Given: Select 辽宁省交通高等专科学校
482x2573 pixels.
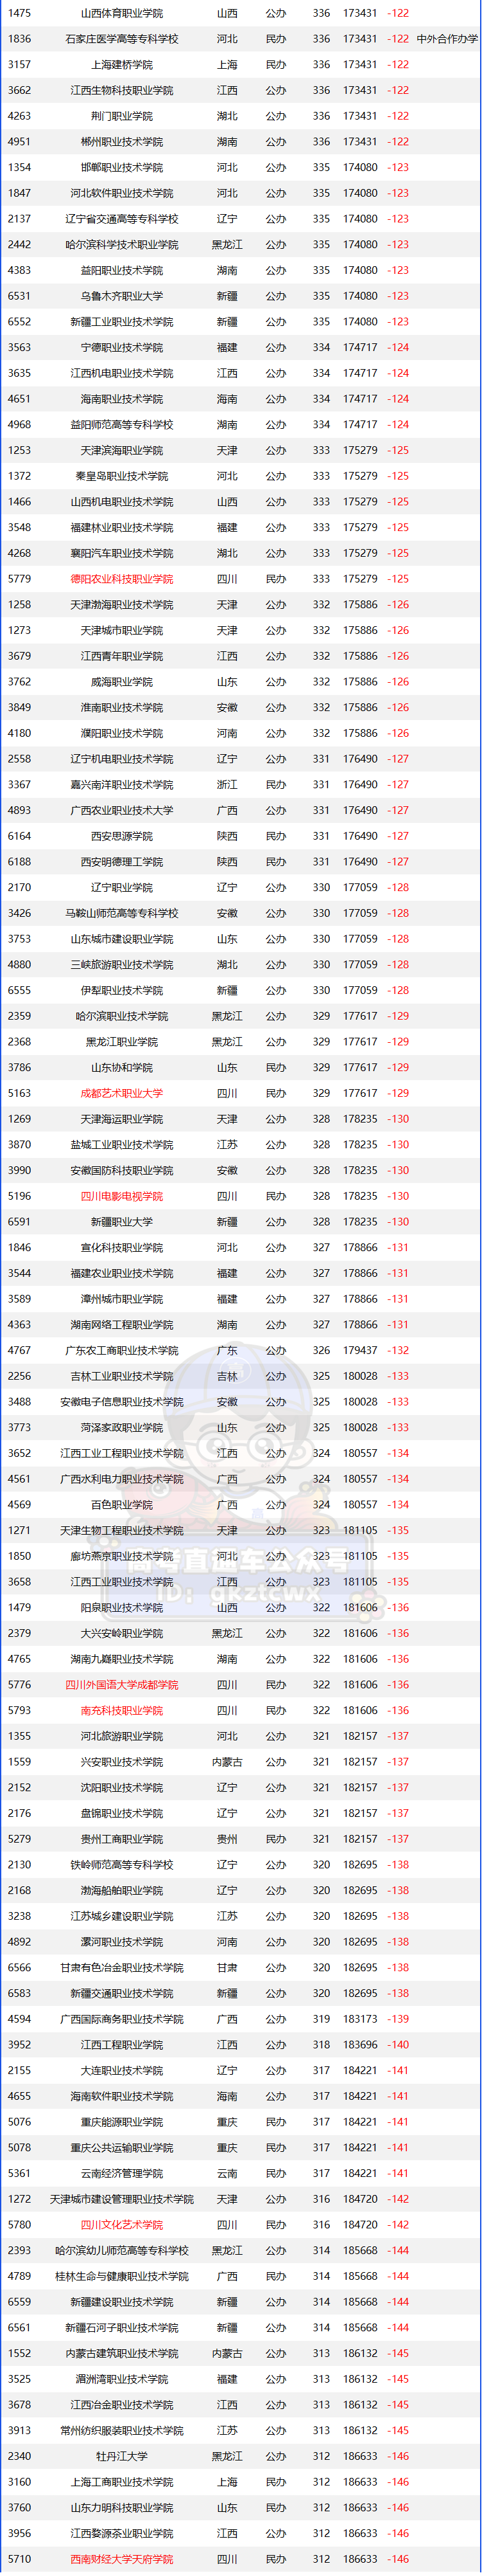Looking at the screenshot, I should [122, 219].
